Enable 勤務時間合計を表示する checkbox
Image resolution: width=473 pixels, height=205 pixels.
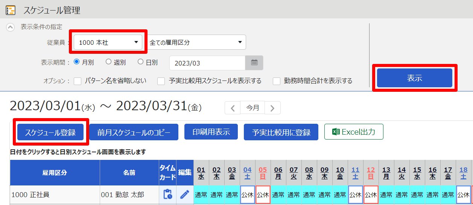[277, 81]
